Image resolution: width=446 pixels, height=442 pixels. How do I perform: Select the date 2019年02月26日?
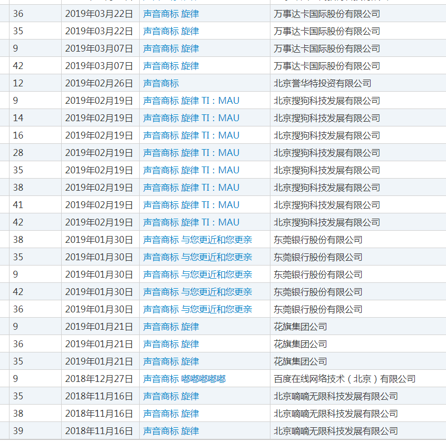(99, 83)
